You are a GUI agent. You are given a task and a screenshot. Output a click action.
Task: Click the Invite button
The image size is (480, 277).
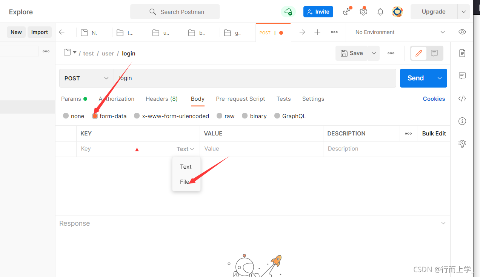click(x=318, y=12)
